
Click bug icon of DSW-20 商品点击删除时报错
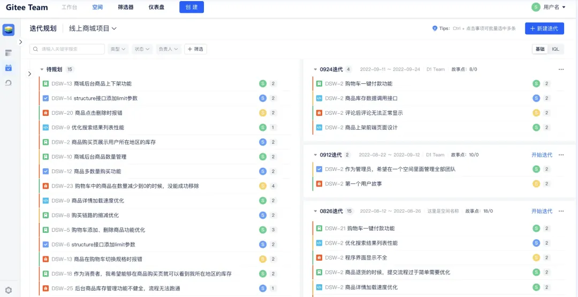click(45, 113)
